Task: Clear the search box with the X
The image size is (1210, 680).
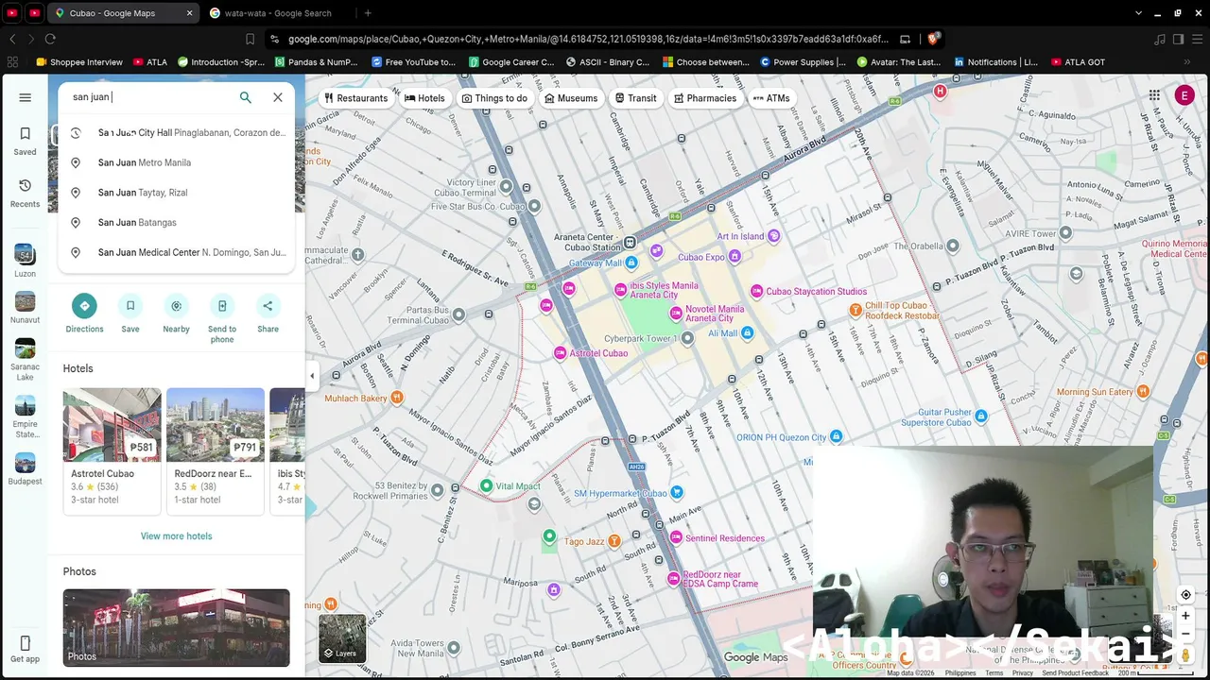Action: (278, 97)
